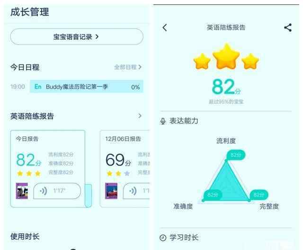Tap the clock icon beside 学习时长
Viewport: 303px width, 250px height.
[x=163, y=238]
